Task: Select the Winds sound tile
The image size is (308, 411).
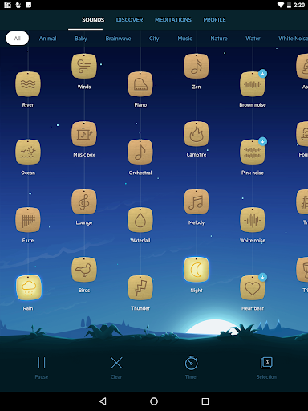Action: click(84, 66)
